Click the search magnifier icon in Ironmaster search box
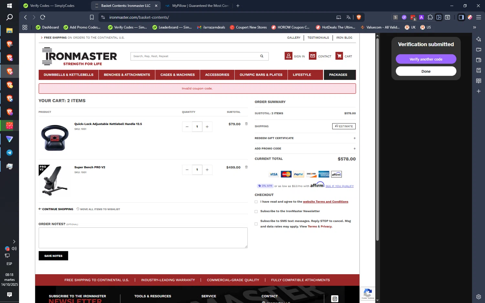485x303 pixels. (x=262, y=56)
